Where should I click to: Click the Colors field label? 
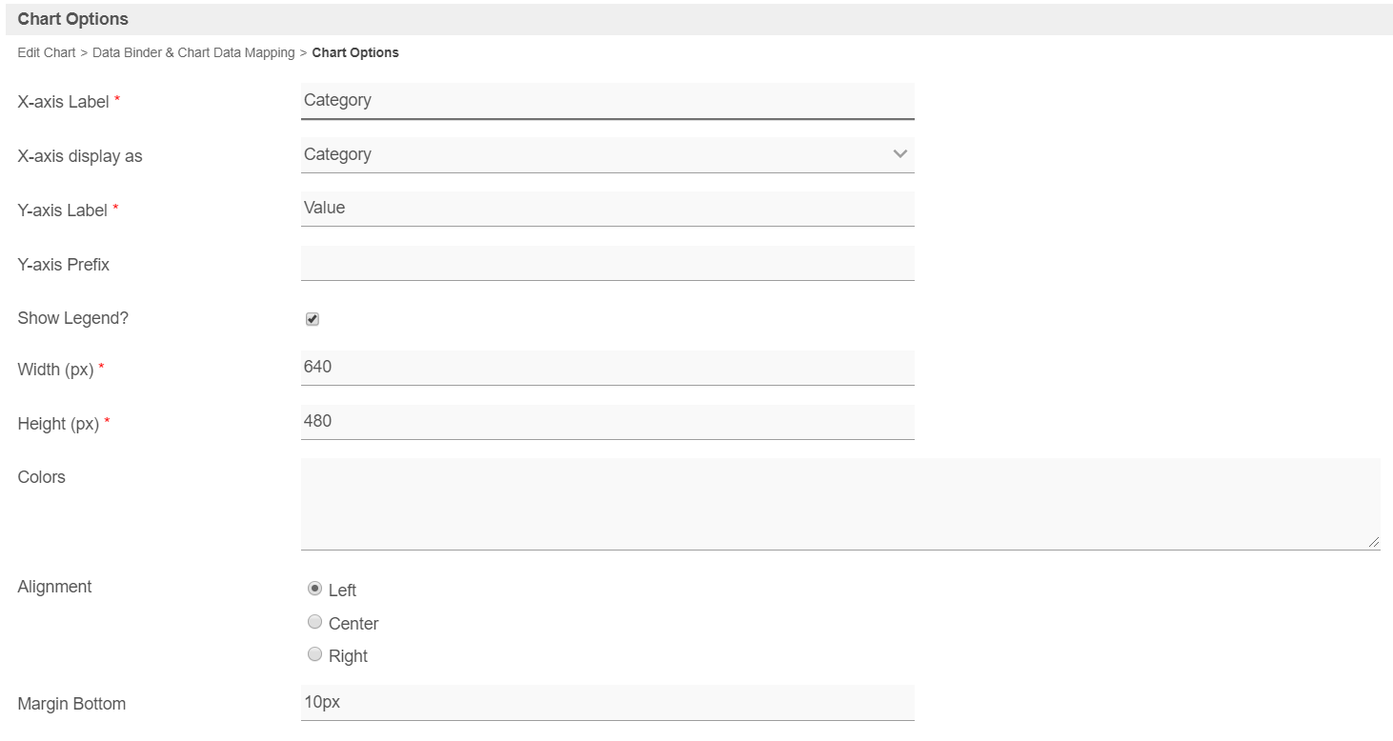tap(41, 477)
